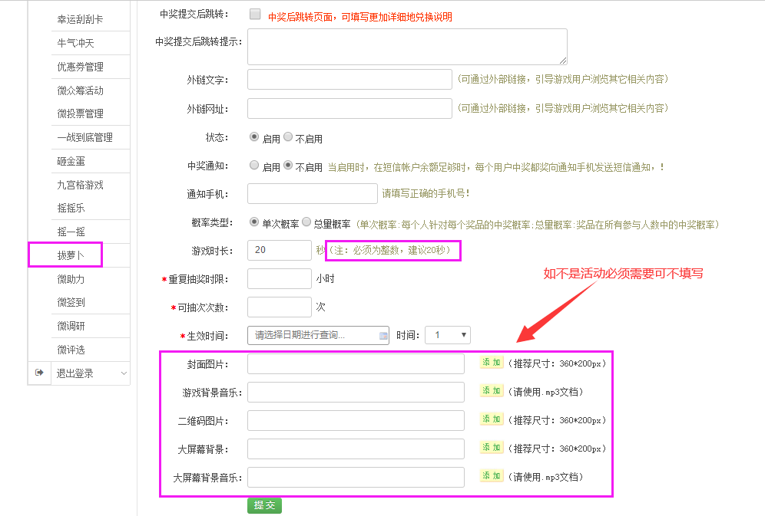Choose 总量概率 probability type

click(306, 222)
